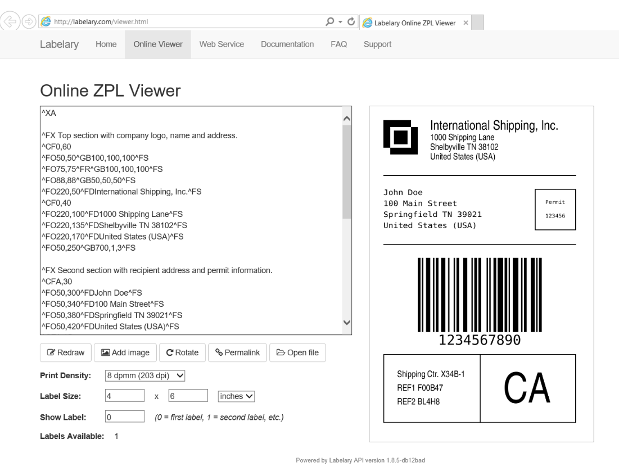
Task: Click the ZPL editor scrollbar down arrow
Action: click(347, 323)
